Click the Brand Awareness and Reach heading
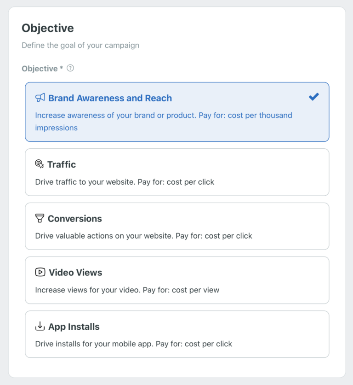Screen dimensions: 353x385 point(110,98)
